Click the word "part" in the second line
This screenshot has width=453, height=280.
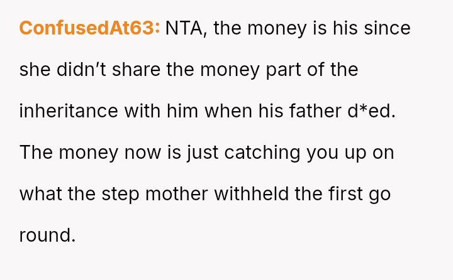point(283,70)
